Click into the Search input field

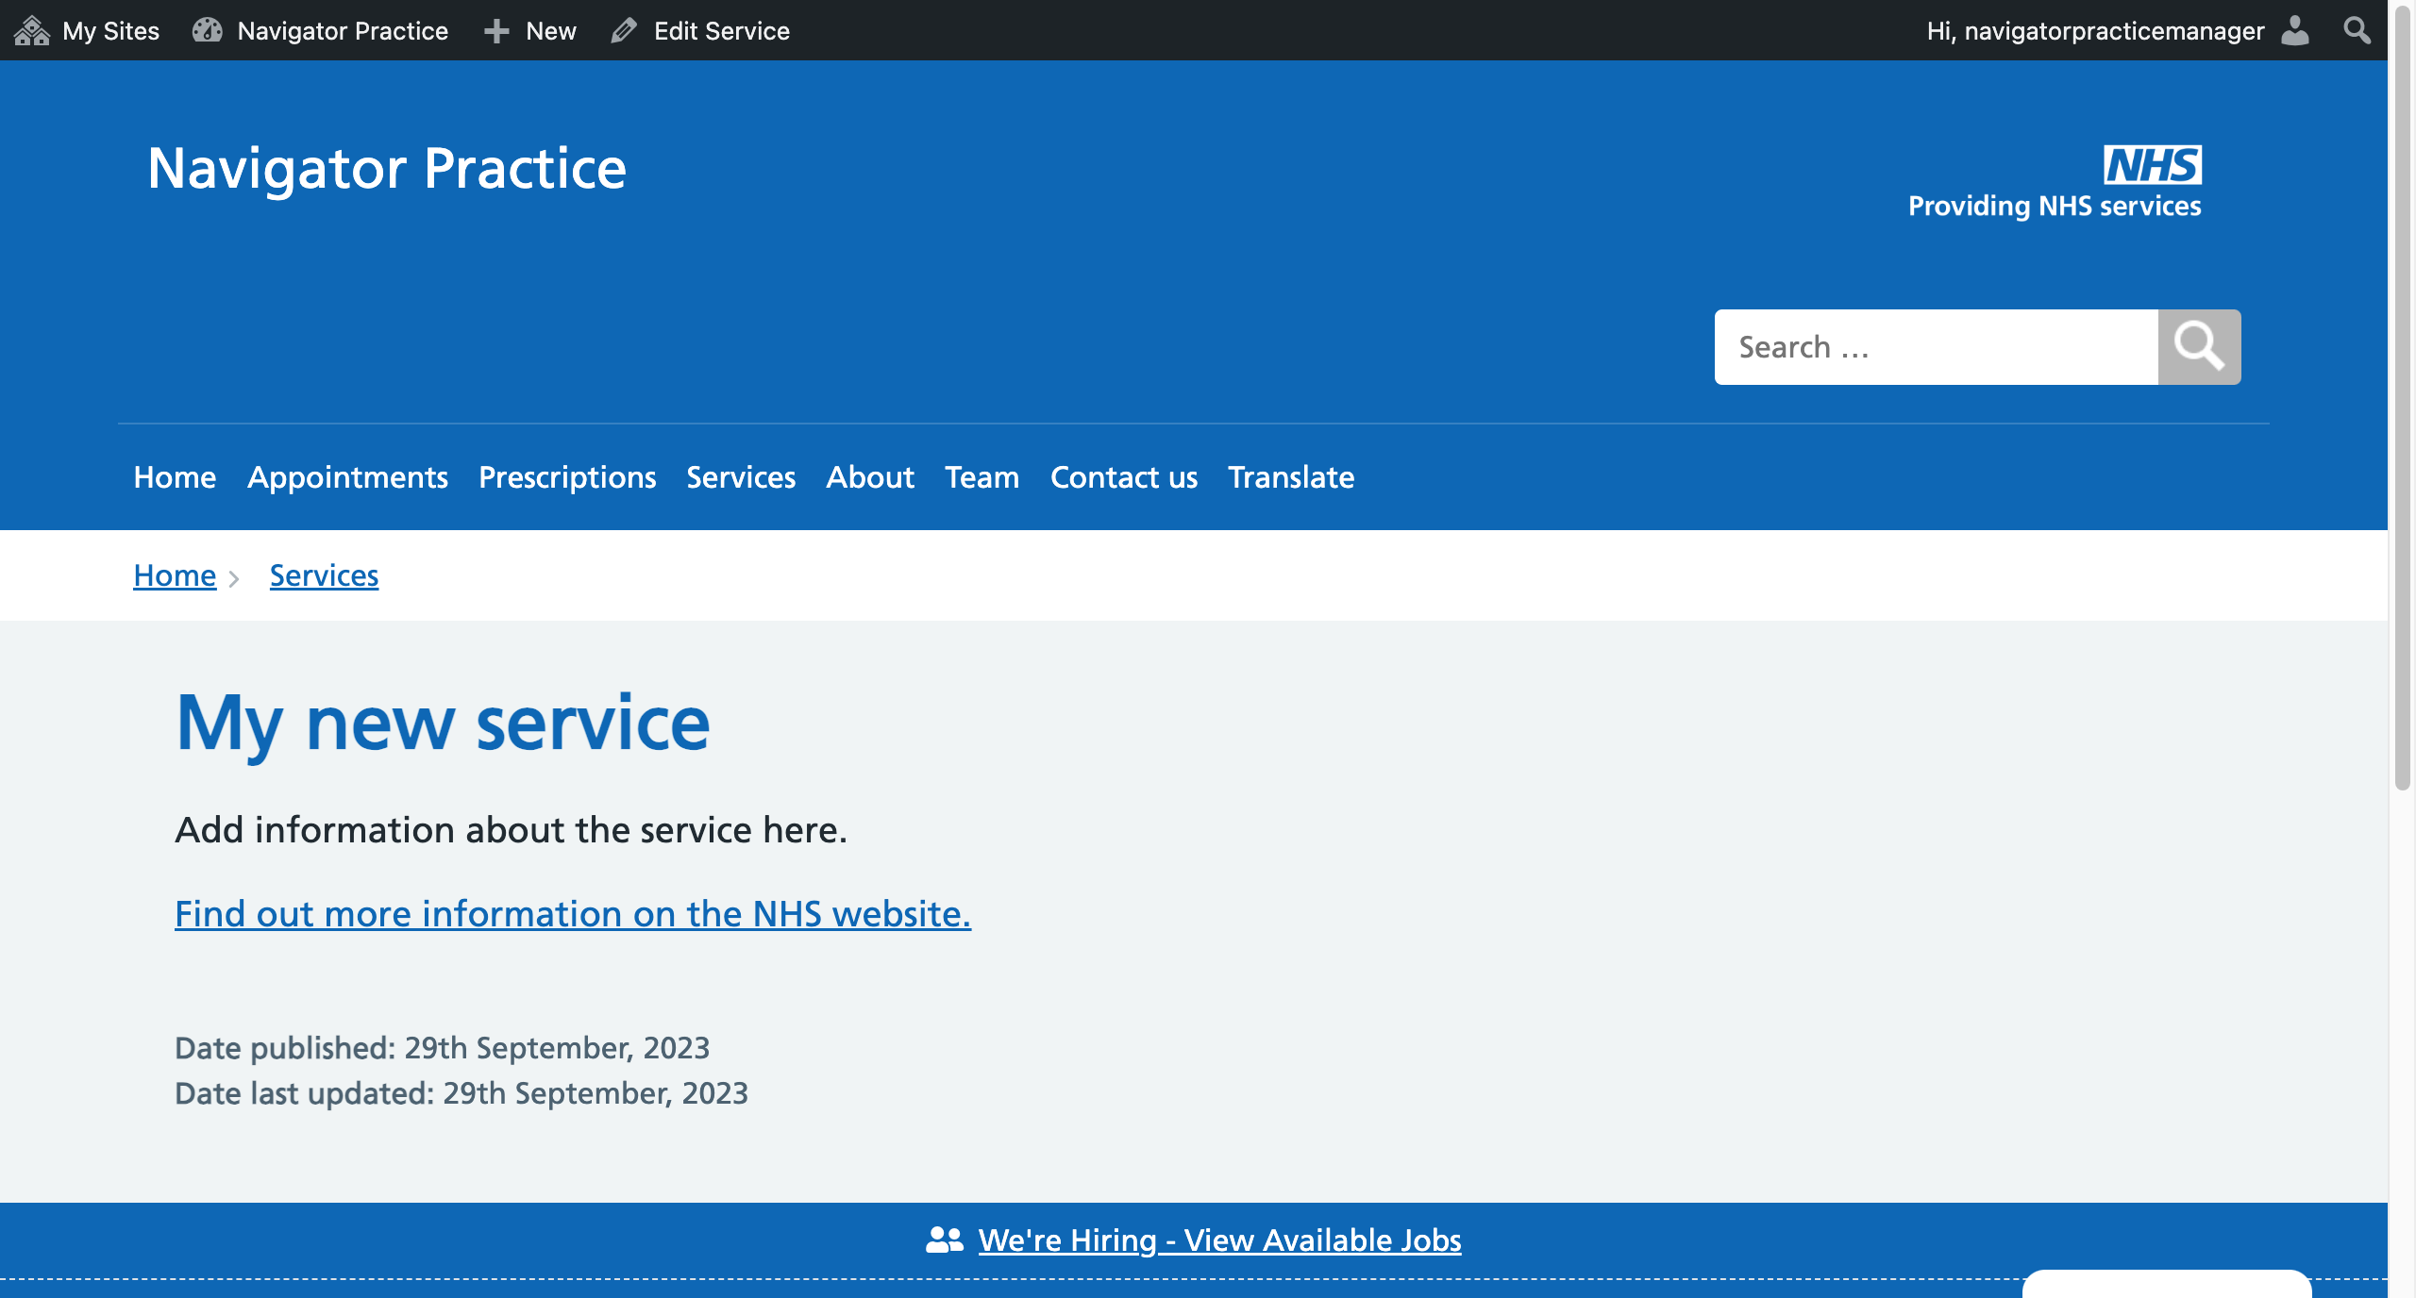(x=1936, y=347)
